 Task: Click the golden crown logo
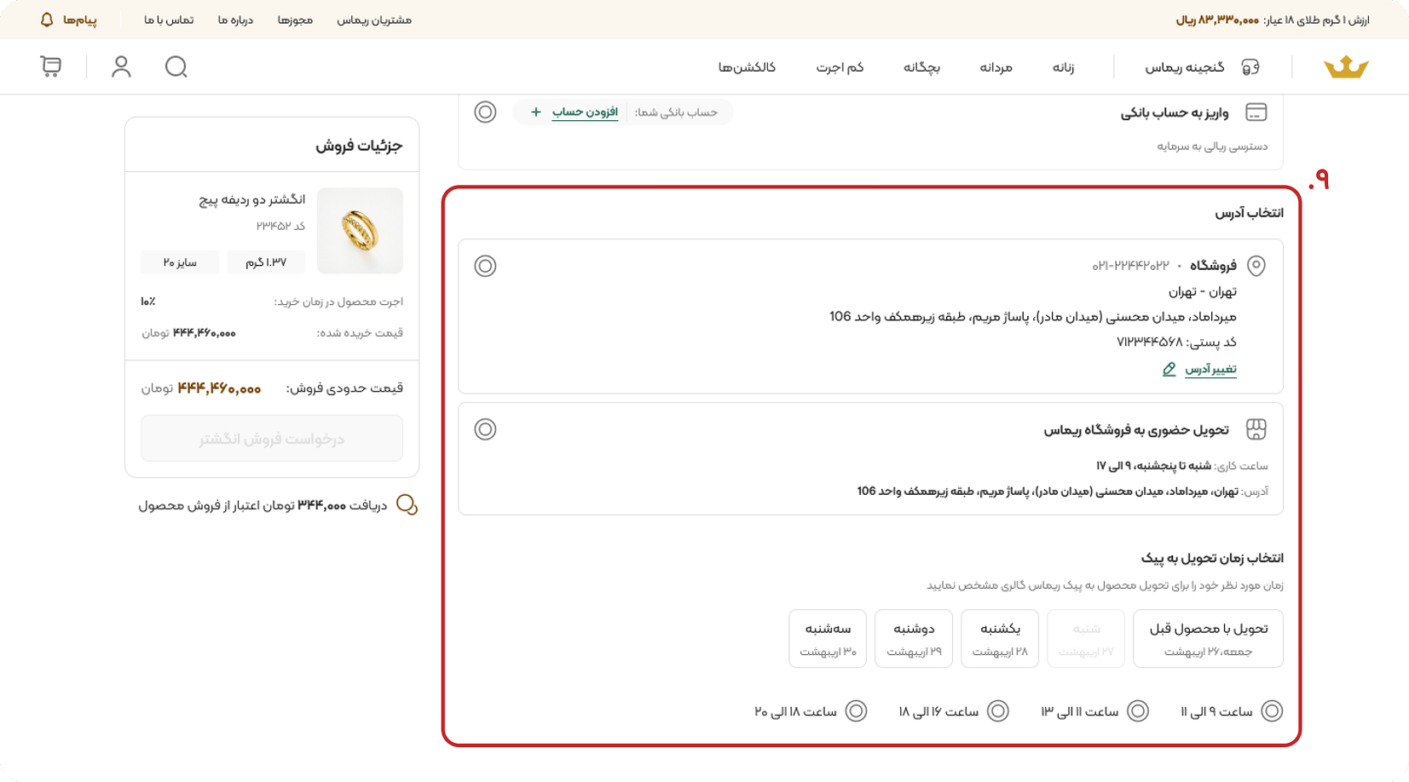coord(1346,67)
